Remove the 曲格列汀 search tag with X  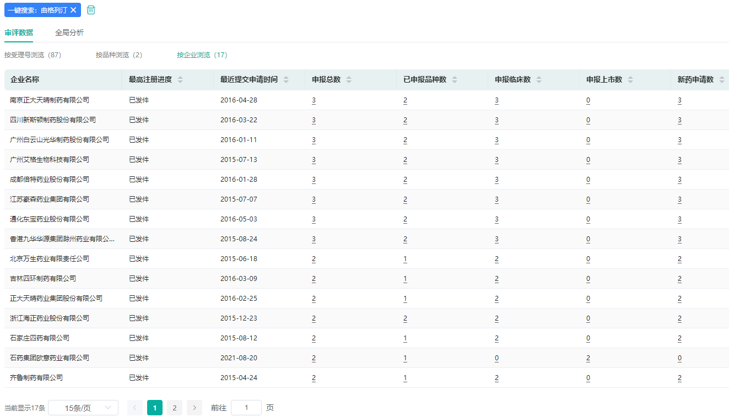click(x=73, y=10)
